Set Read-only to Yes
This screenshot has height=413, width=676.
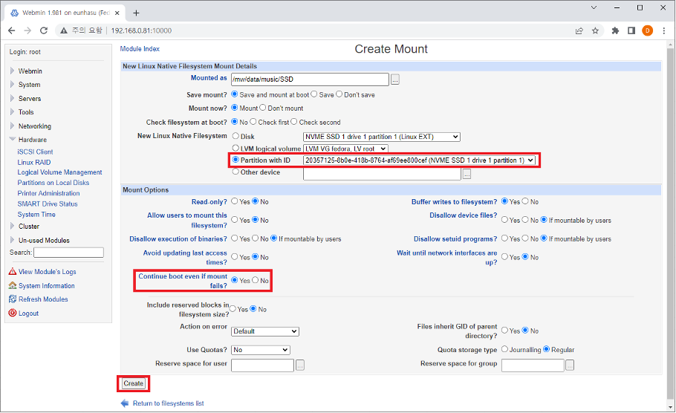click(235, 201)
